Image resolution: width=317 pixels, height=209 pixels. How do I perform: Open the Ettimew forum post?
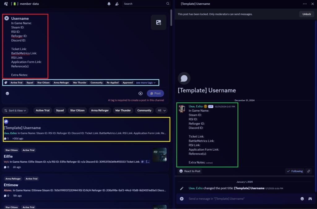tap(86, 187)
